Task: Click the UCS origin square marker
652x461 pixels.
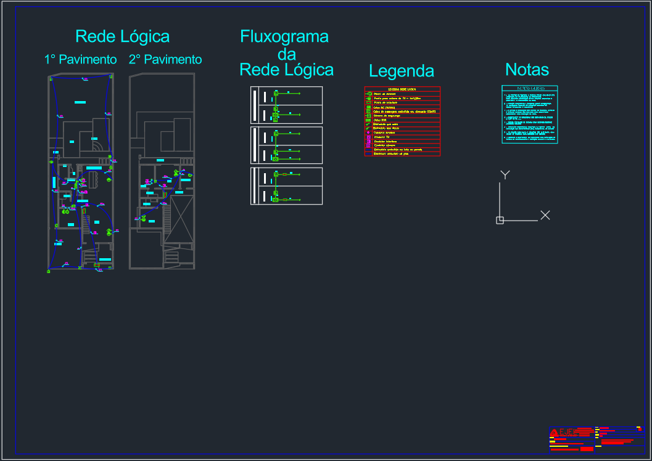Action: click(500, 220)
